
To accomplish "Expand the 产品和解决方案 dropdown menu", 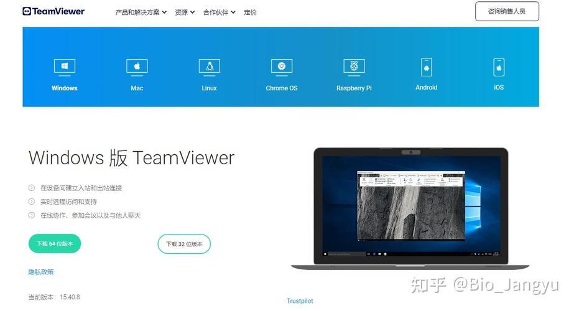I will (141, 12).
